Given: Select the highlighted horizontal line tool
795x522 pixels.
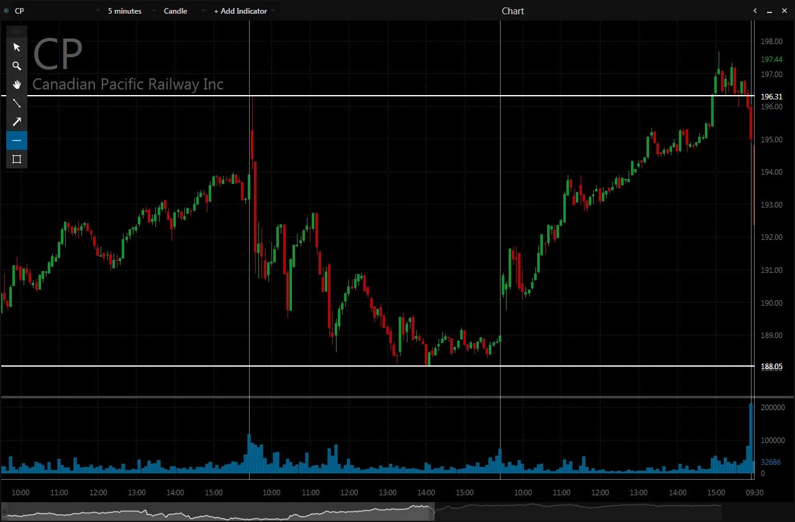Looking at the screenshot, I should [17, 140].
